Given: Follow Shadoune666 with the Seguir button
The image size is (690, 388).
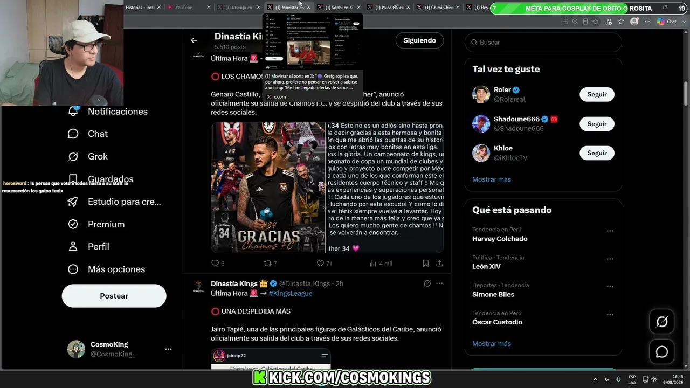Looking at the screenshot, I should 597,124.
